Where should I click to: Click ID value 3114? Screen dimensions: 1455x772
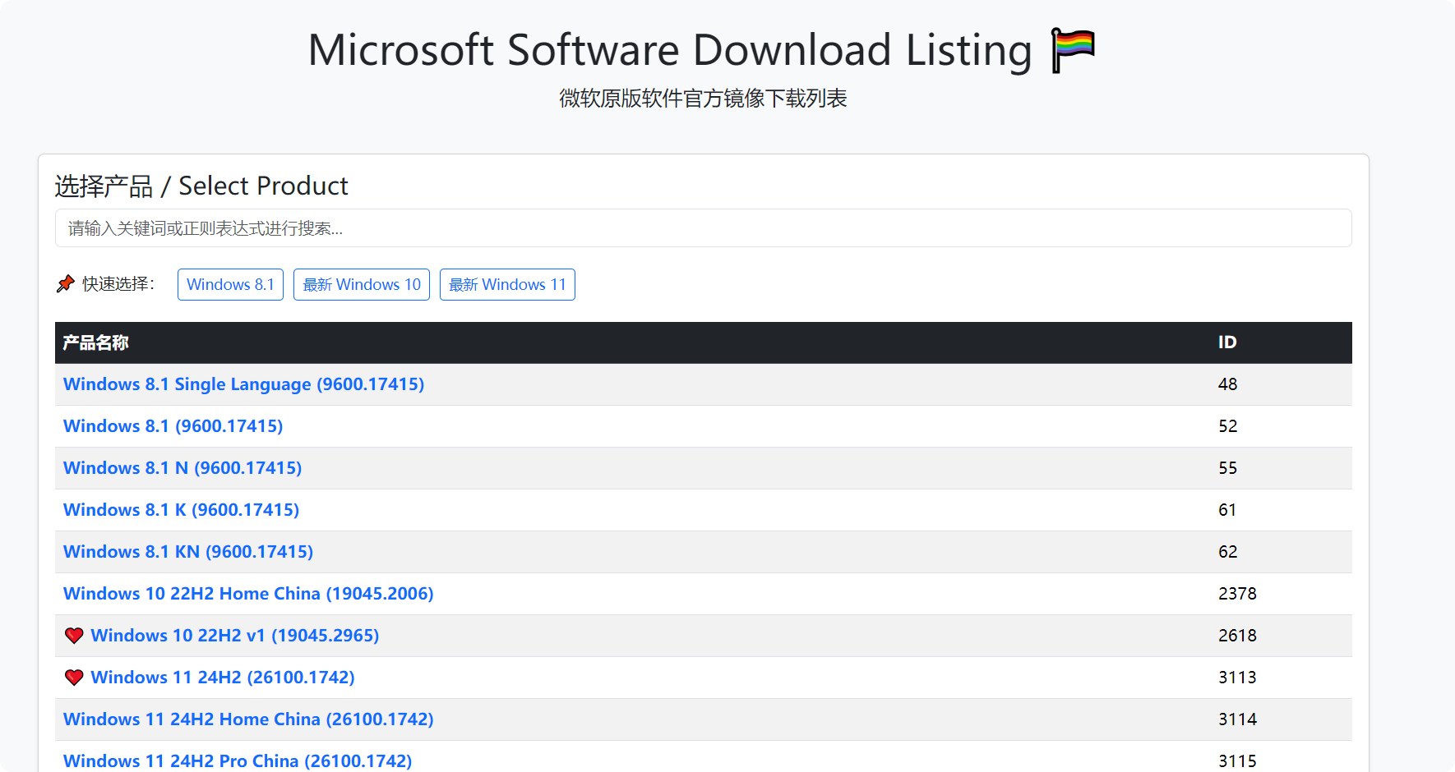pyautogui.click(x=1237, y=719)
